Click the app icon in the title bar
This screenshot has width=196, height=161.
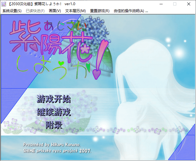pyautogui.click(x=4, y=4)
